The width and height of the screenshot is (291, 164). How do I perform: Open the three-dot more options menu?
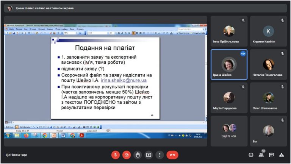click(160, 155)
